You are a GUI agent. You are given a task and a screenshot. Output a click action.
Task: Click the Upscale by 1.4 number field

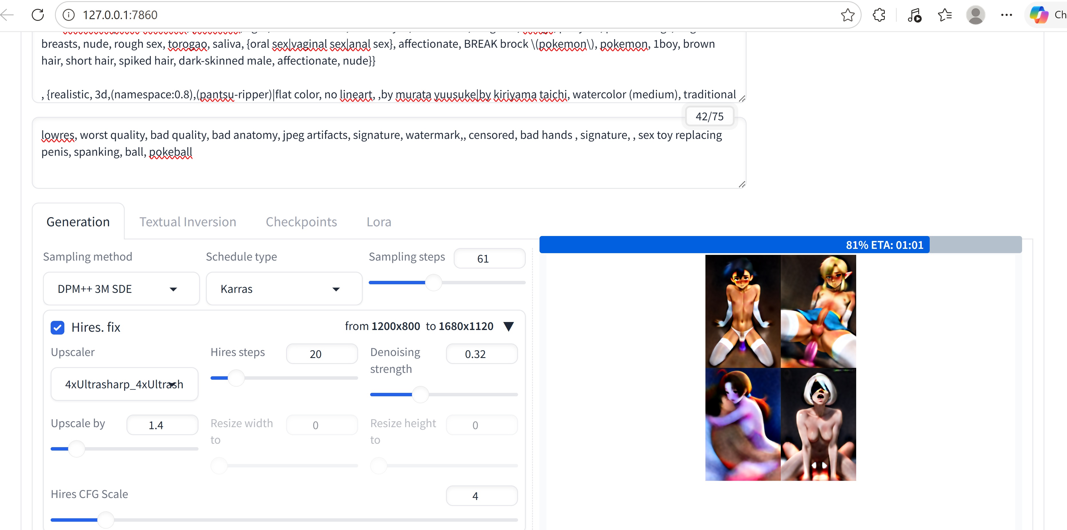162,425
